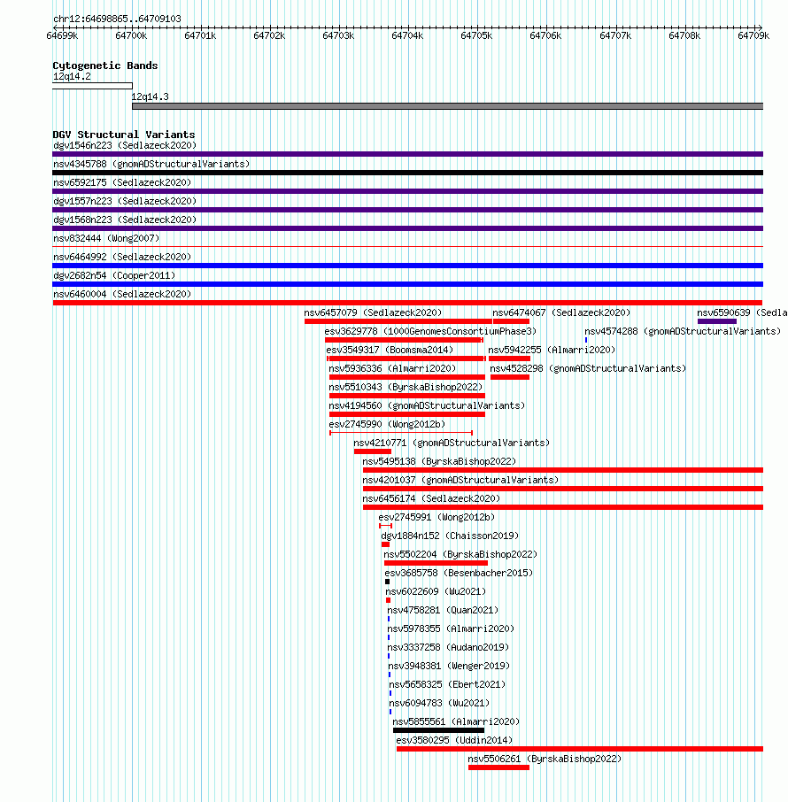Screen dimensions: 788x802
Task: Click nsv5658325 (Ebert2021) label
Action: point(447,685)
